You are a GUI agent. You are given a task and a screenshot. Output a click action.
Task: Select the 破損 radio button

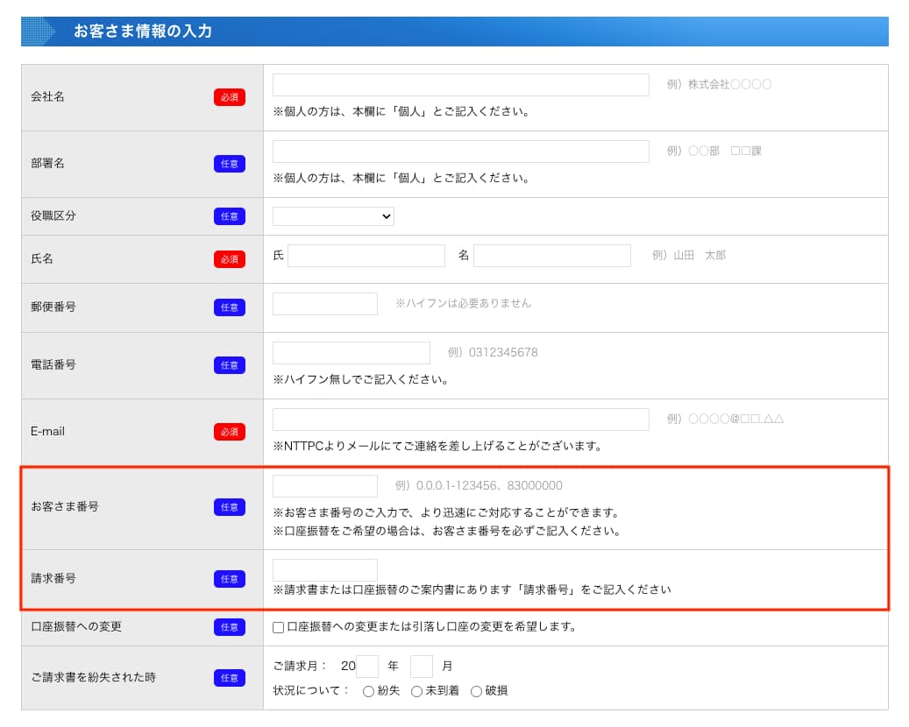(x=477, y=691)
